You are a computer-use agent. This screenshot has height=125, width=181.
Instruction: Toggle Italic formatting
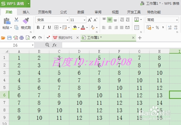(44, 27)
